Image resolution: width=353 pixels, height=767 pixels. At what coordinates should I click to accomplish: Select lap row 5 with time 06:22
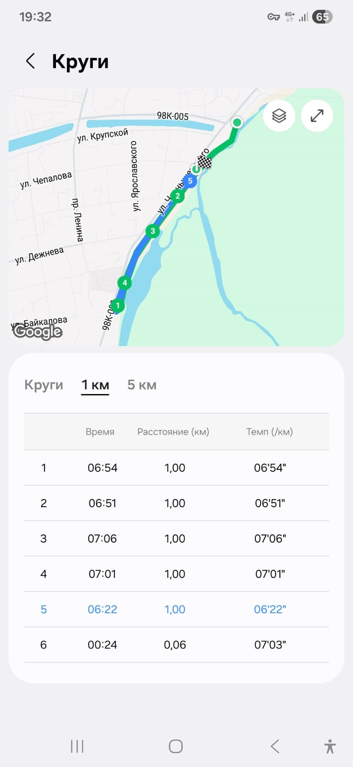pyautogui.click(x=176, y=609)
